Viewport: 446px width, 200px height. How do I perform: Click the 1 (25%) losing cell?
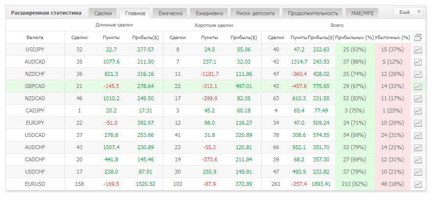click(x=393, y=111)
